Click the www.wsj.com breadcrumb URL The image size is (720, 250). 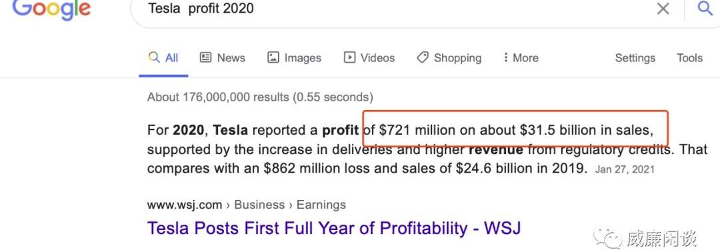(x=185, y=205)
